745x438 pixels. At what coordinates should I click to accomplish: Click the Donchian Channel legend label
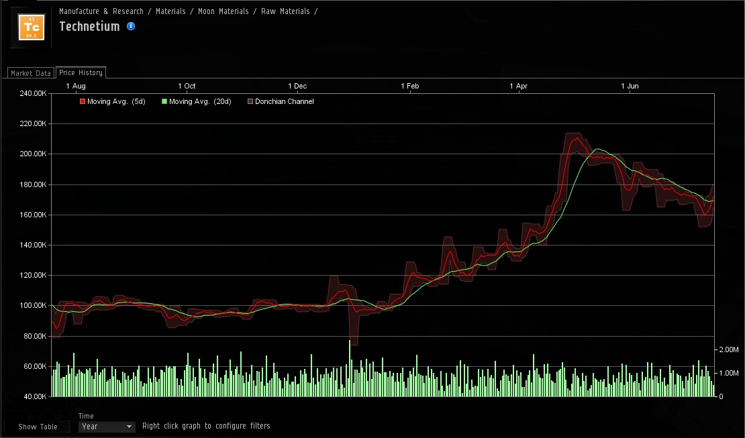tap(284, 101)
